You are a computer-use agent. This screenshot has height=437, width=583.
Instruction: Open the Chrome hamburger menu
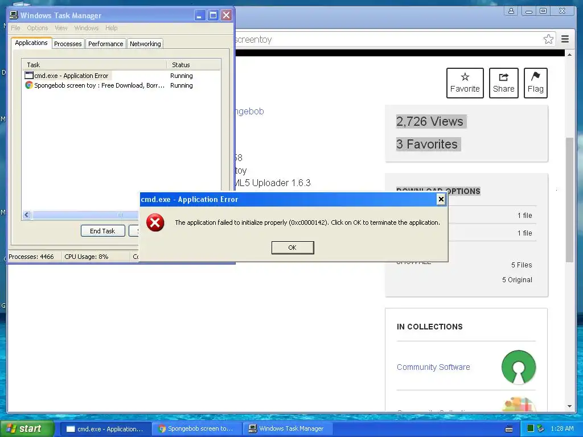pos(565,39)
